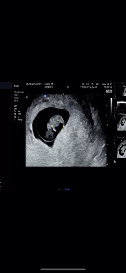Click the blue S probe orientation marker
The image size is (126, 273).
point(45,96)
